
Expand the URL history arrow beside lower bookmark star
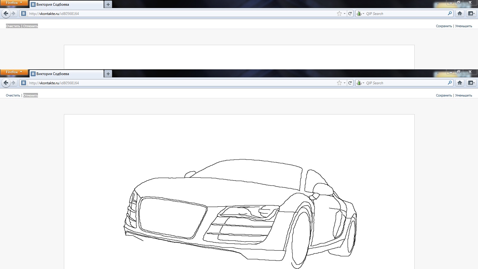tap(344, 83)
